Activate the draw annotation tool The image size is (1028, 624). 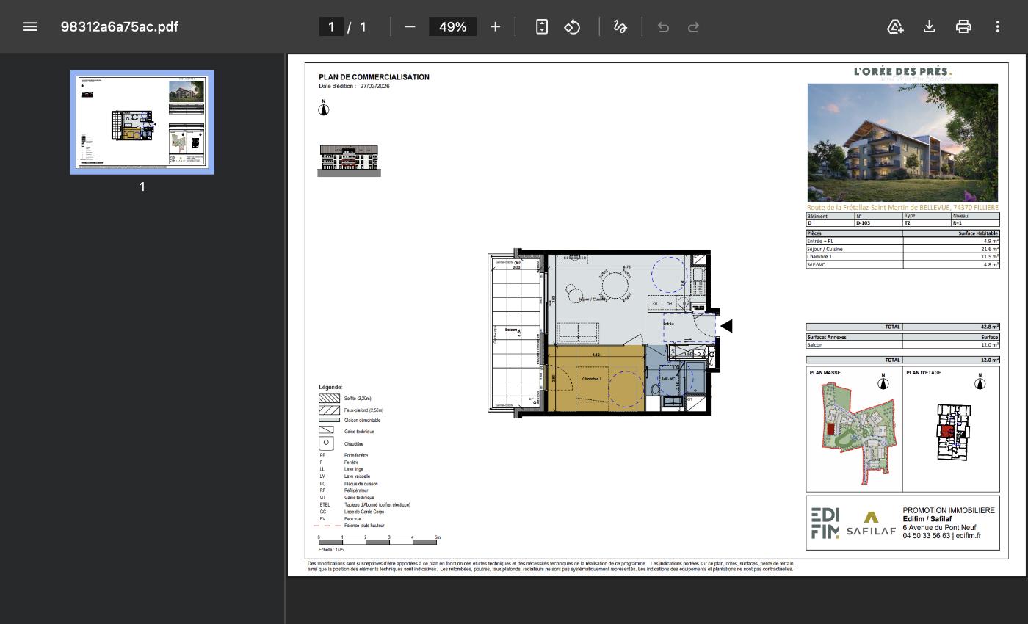click(x=620, y=26)
